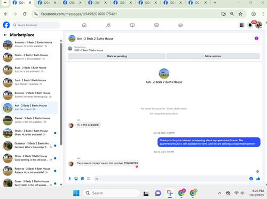Open the Windows Start menu
Screen dimensions: 267x199
click(x=76, y=193)
